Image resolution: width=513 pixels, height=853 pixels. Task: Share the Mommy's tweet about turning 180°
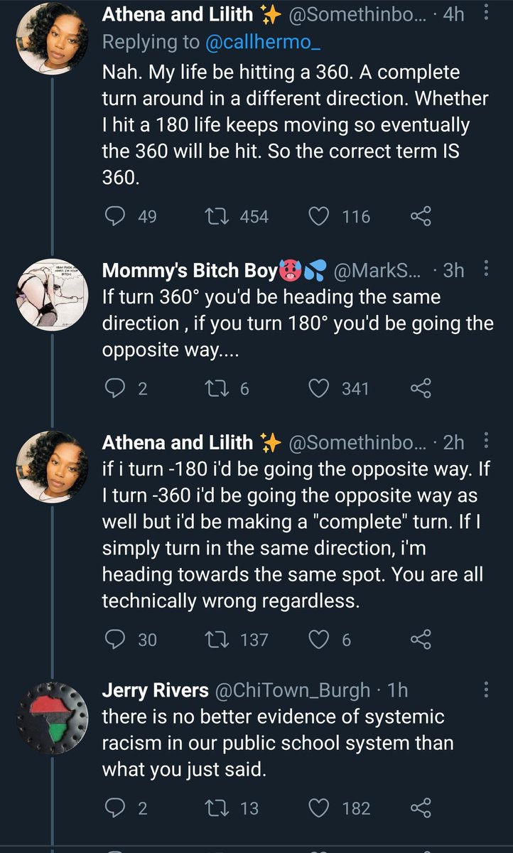pyautogui.click(x=421, y=388)
